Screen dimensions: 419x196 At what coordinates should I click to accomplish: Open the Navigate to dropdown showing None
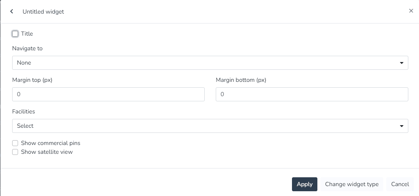tap(210, 63)
